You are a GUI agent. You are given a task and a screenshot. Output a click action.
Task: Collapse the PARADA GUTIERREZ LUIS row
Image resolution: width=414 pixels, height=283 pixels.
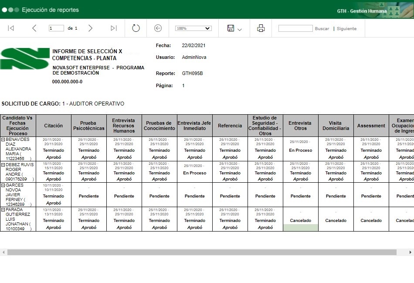(x=3, y=210)
